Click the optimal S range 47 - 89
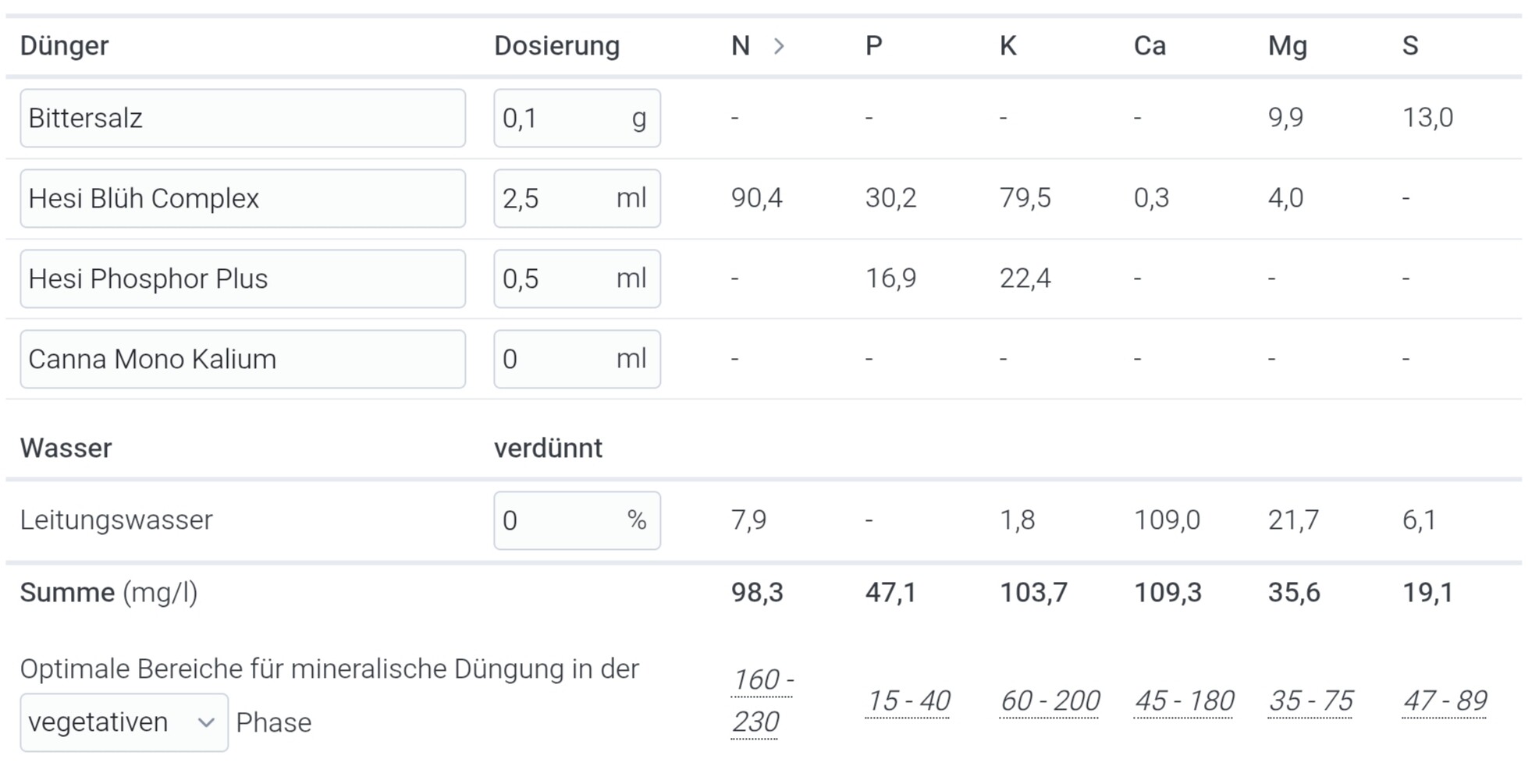Viewport: 1528px width, 773px height. tap(1444, 700)
